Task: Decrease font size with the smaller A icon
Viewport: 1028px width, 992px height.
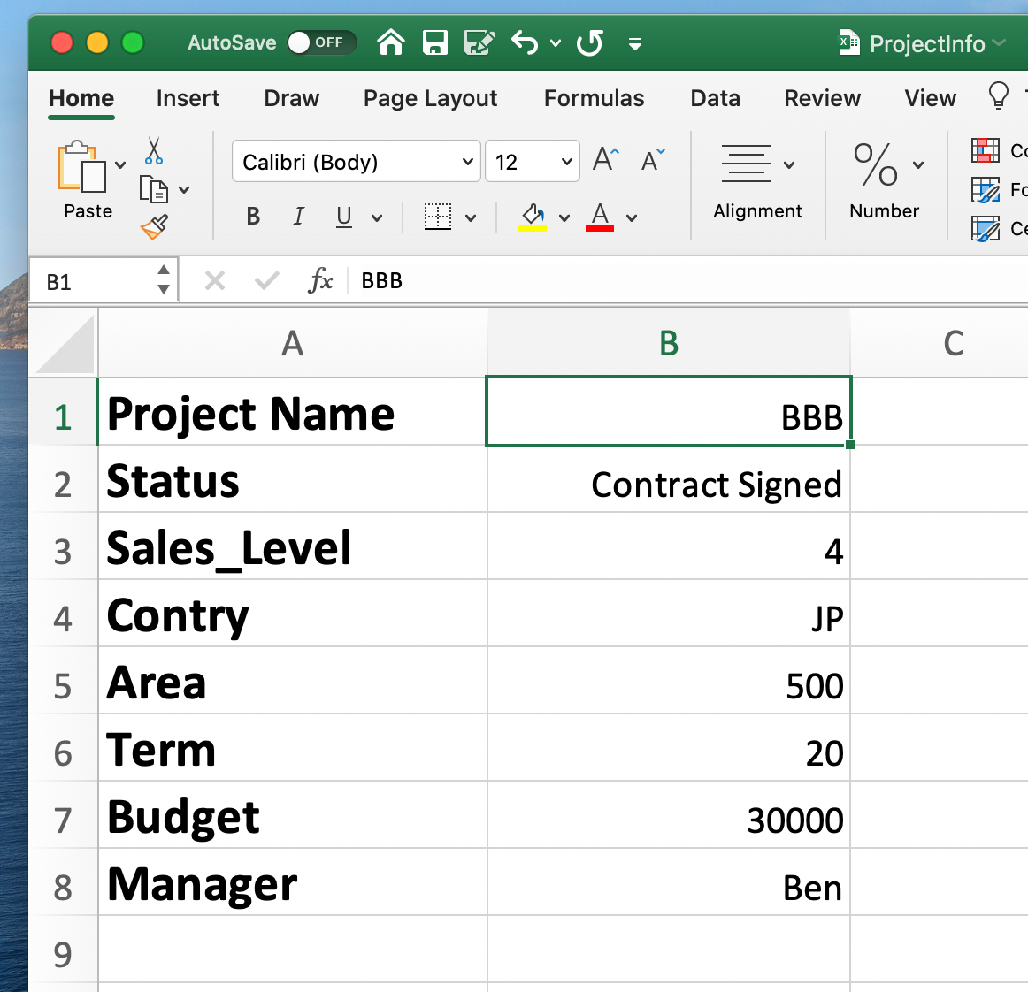Action: [653, 160]
